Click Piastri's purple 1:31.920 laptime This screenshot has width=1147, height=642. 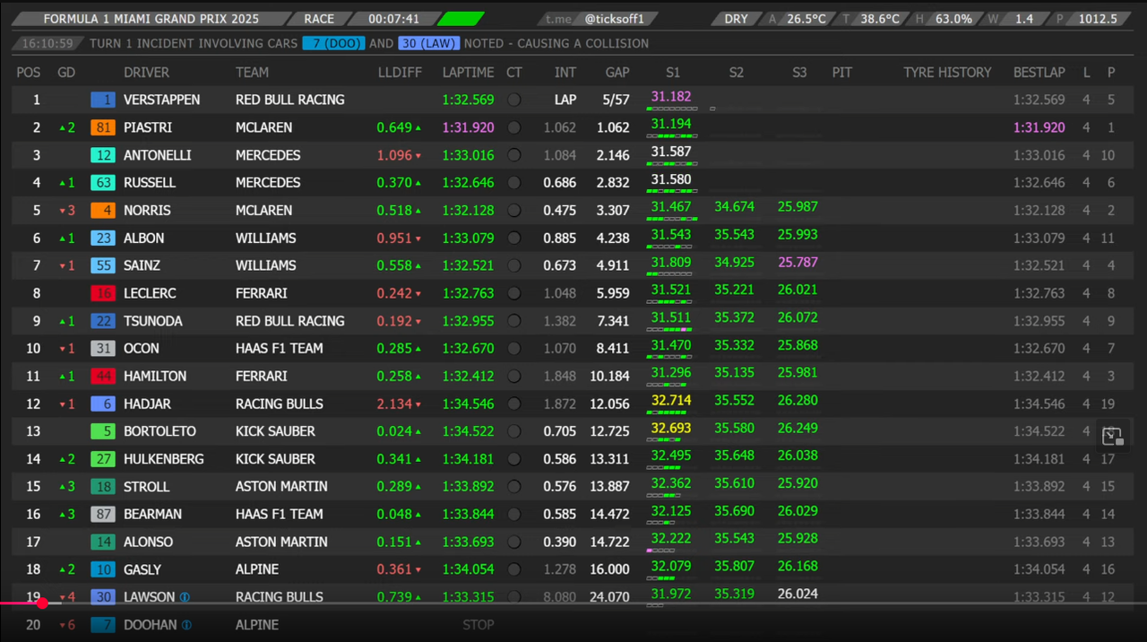[x=468, y=128]
